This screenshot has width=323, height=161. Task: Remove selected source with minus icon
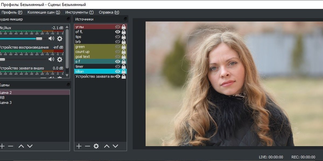pyautogui.click(x=87, y=146)
